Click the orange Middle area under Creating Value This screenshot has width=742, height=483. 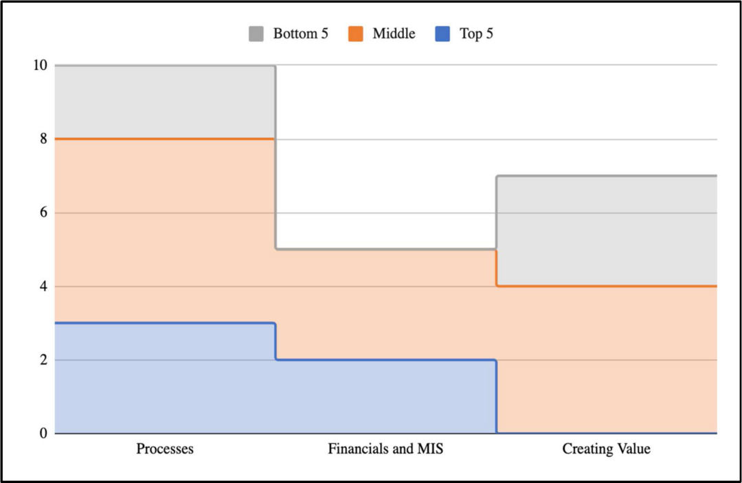[x=607, y=360]
